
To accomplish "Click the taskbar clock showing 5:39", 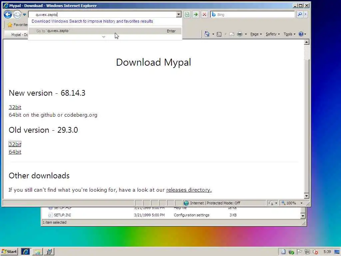I will (327, 252).
